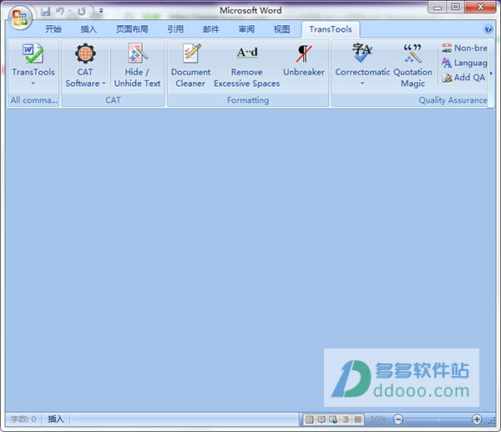501x432 pixels.
Task: Switch to the 开始 tab
Action: [x=53, y=29]
